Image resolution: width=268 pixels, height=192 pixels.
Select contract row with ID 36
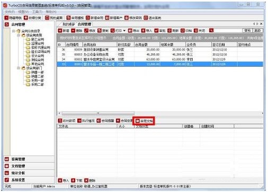click(160, 50)
